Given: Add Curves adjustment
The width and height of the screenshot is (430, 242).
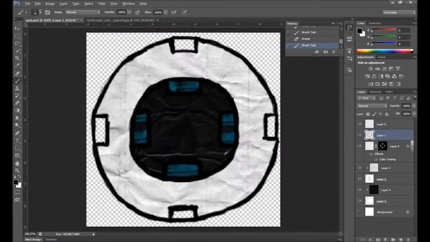Looking at the screenshot, I should click(x=384, y=69).
